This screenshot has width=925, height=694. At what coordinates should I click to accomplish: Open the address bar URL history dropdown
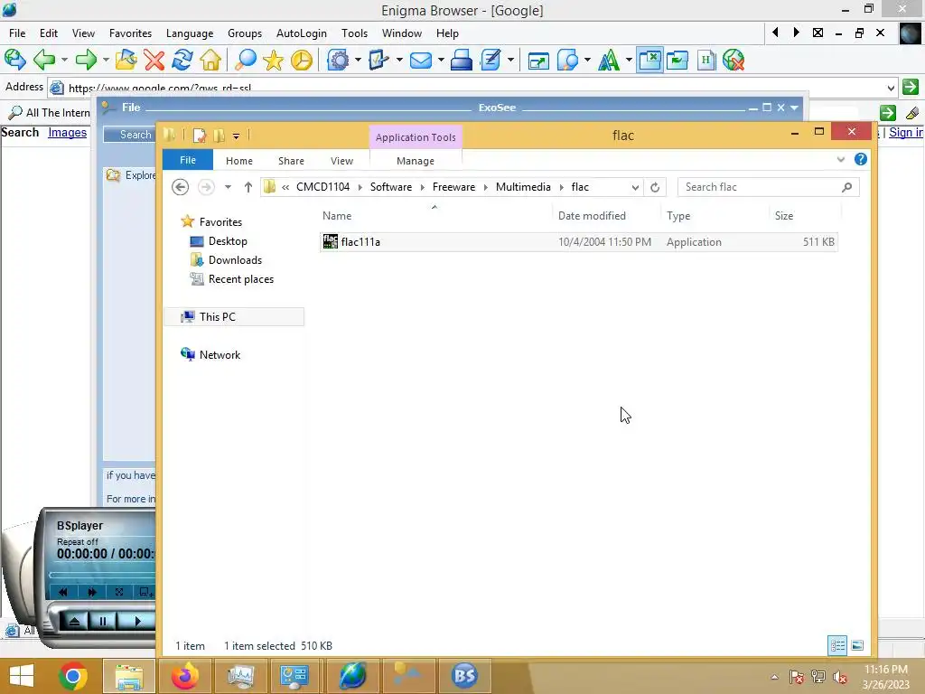pos(891,88)
